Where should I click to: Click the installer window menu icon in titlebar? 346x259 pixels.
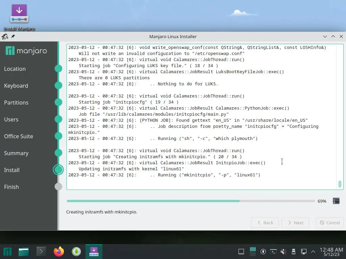[x=5, y=36]
